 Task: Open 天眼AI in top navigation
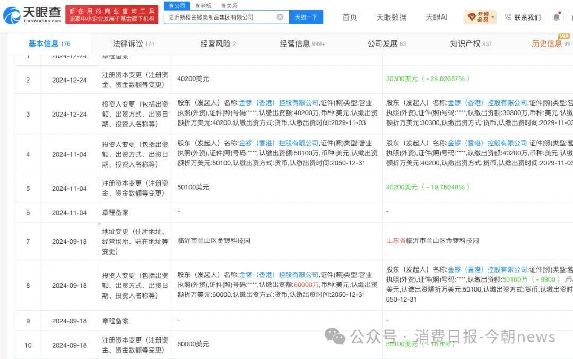(x=436, y=17)
